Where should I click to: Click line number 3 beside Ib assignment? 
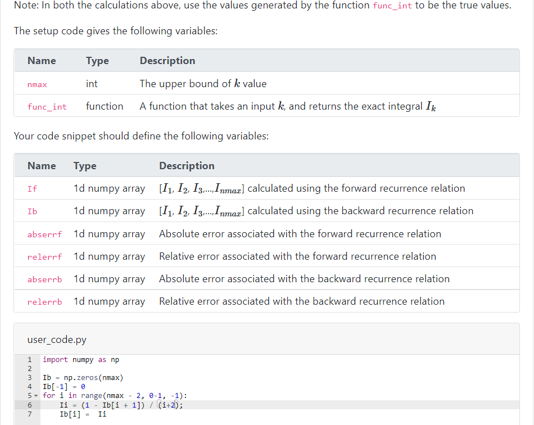(29, 377)
